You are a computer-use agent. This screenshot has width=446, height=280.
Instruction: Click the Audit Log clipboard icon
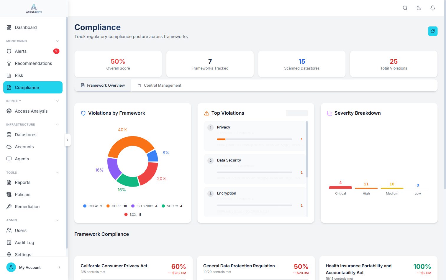pos(9,243)
